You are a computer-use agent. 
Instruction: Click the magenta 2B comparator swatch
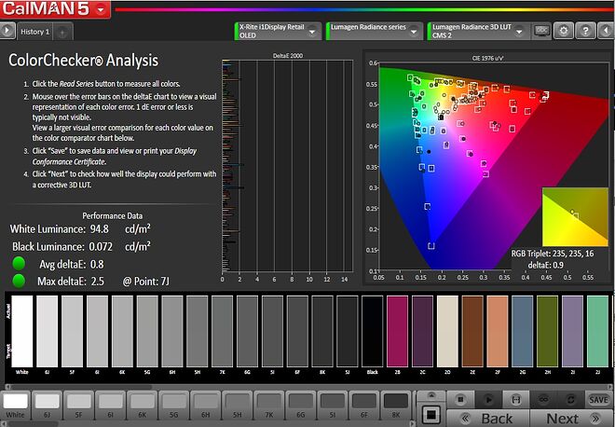click(398, 331)
